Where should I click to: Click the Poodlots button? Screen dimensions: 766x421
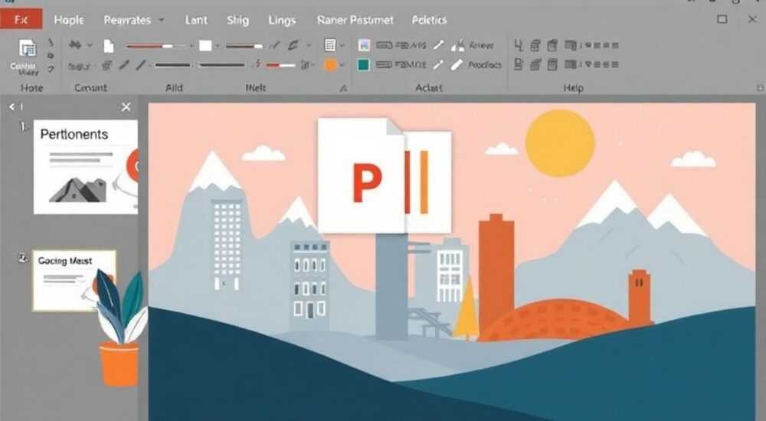(x=476, y=64)
